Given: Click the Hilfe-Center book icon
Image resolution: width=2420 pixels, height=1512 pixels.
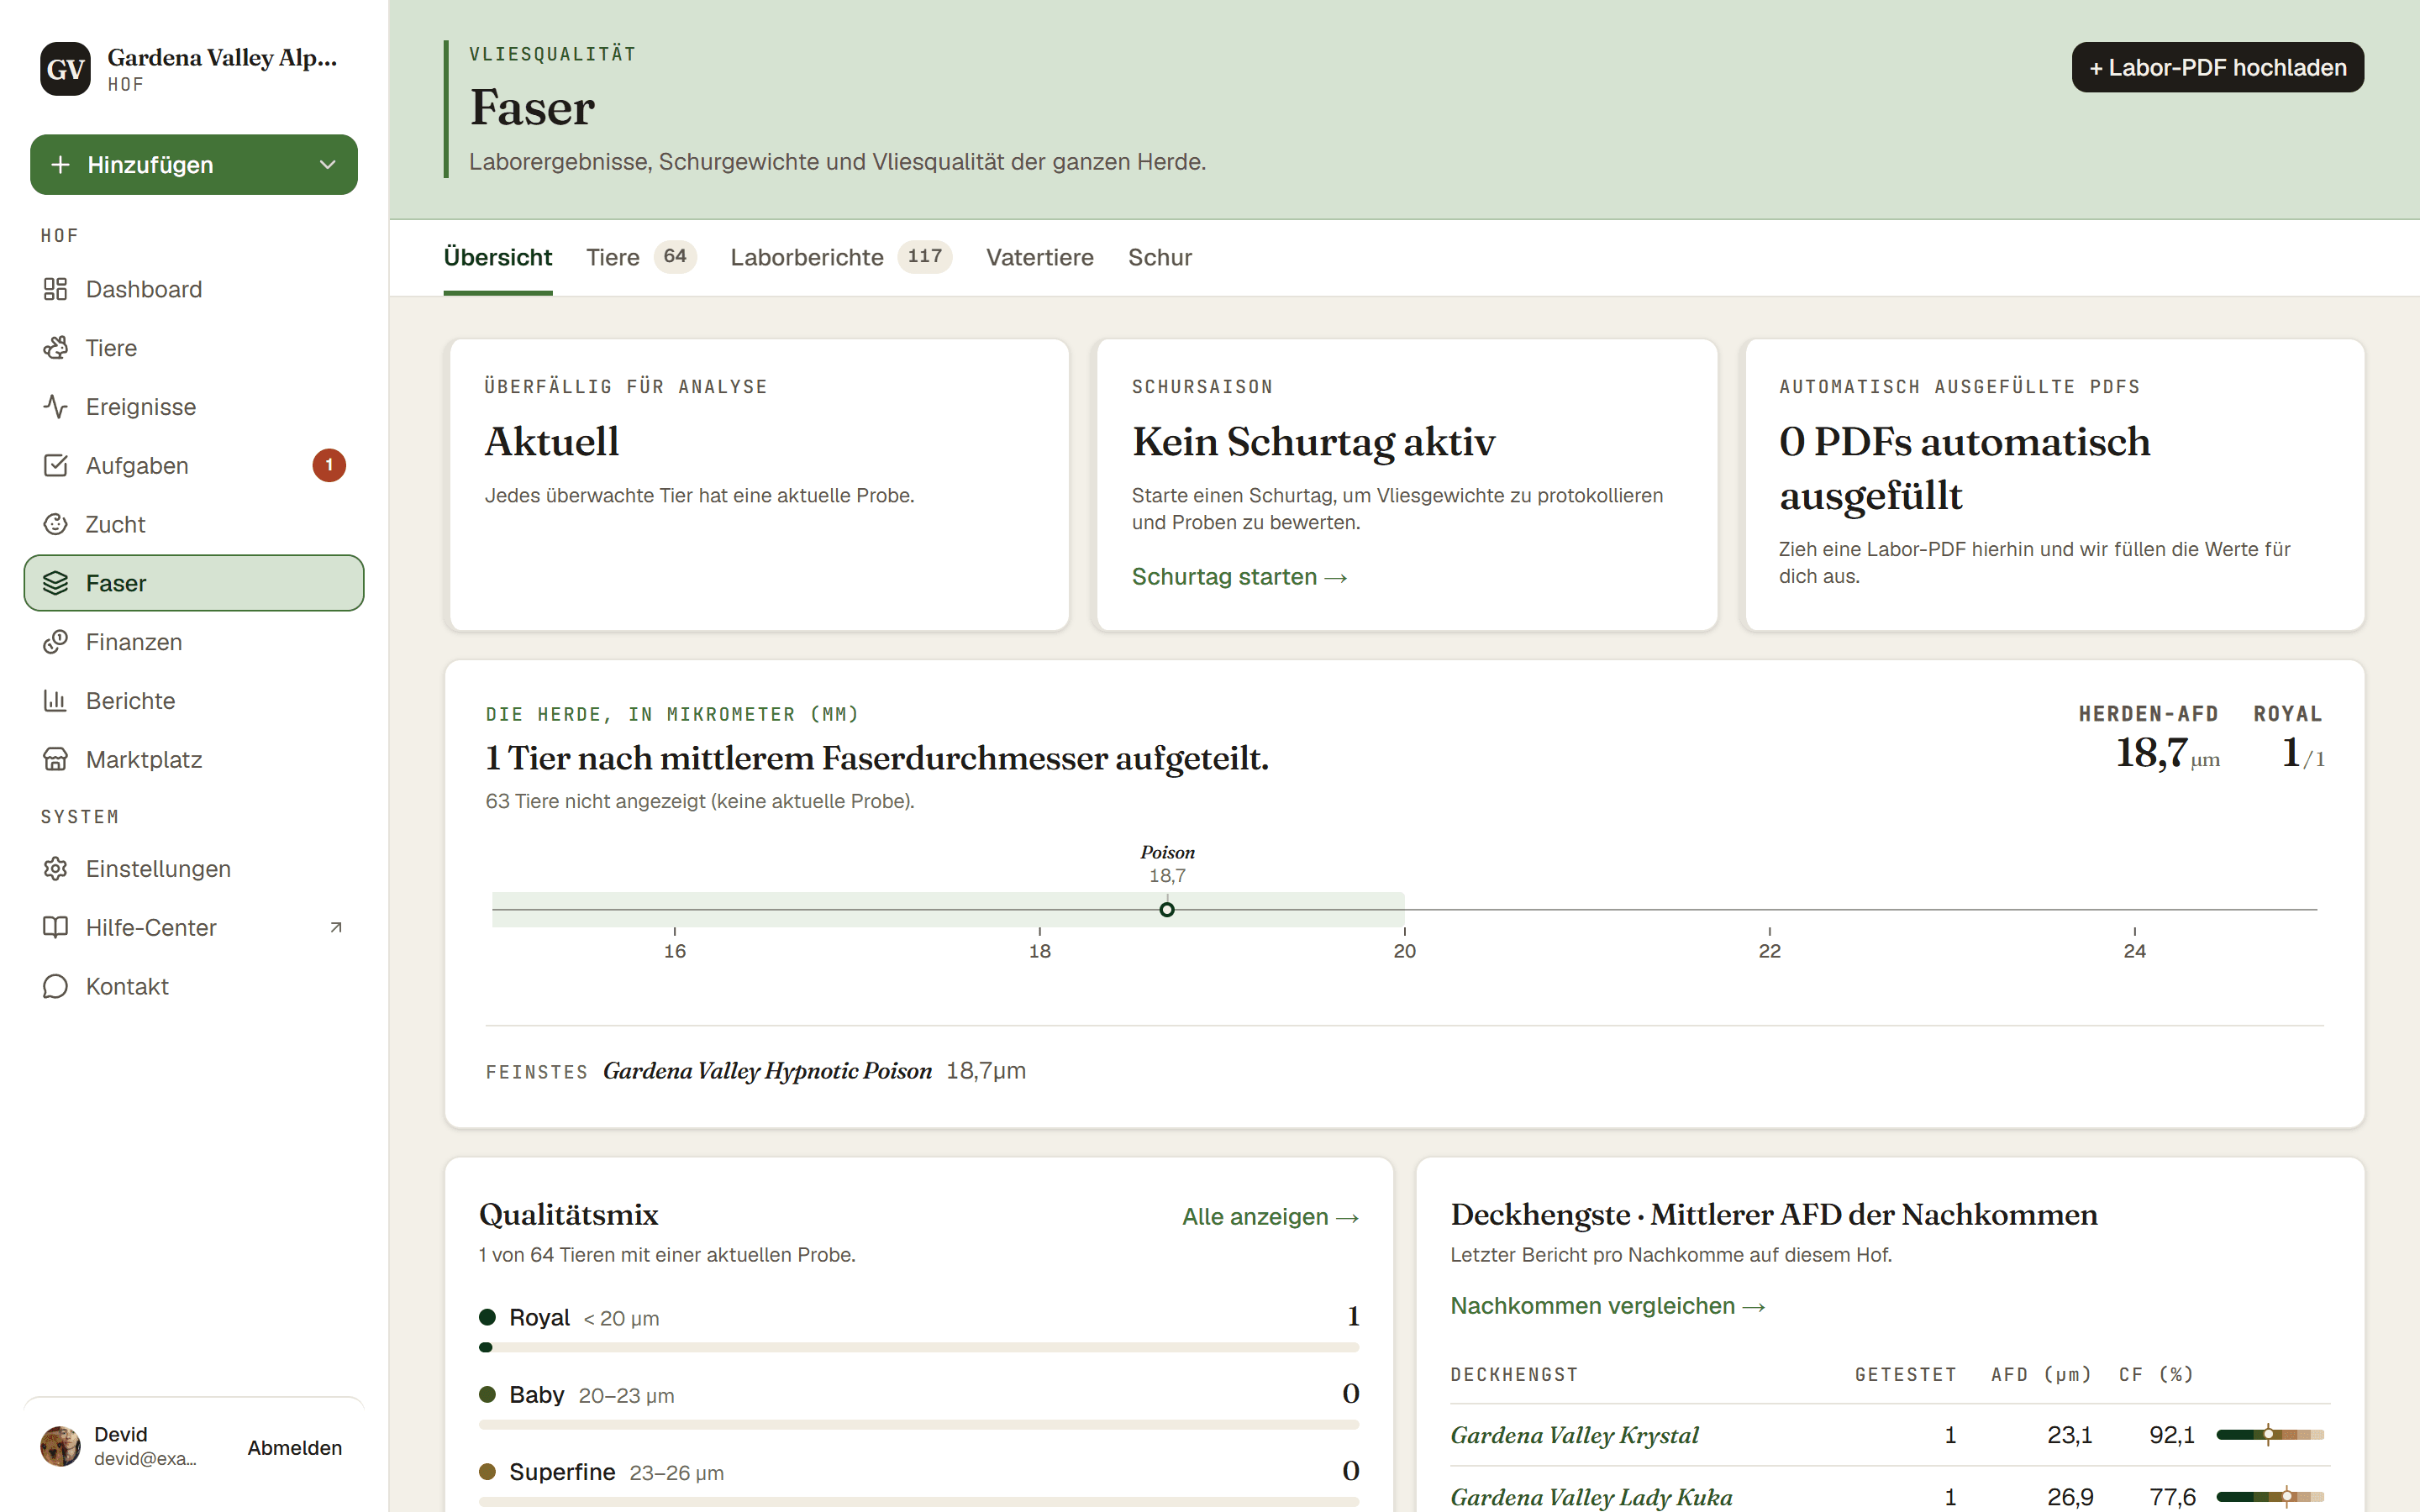Looking at the screenshot, I should (55, 928).
